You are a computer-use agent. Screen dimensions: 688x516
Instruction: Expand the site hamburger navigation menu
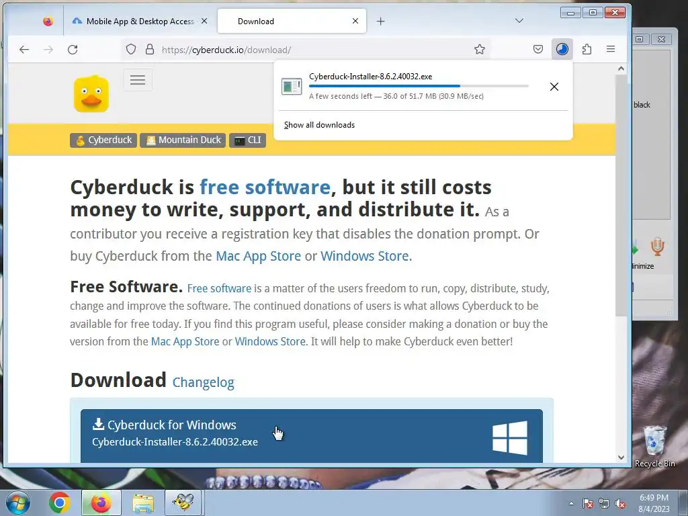(x=138, y=80)
